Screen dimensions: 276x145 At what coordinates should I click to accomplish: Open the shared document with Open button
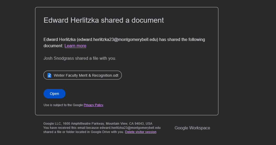[x=54, y=94]
